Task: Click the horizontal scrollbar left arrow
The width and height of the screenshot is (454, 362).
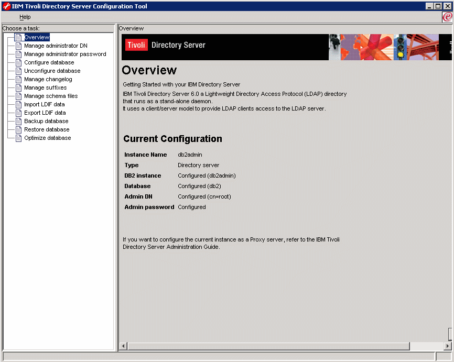Action: point(124,346)
